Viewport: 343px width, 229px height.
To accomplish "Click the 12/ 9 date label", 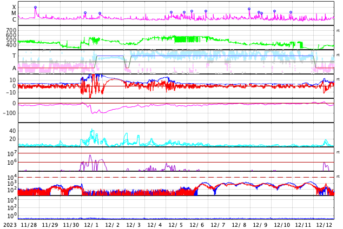I will coord(260,225).
